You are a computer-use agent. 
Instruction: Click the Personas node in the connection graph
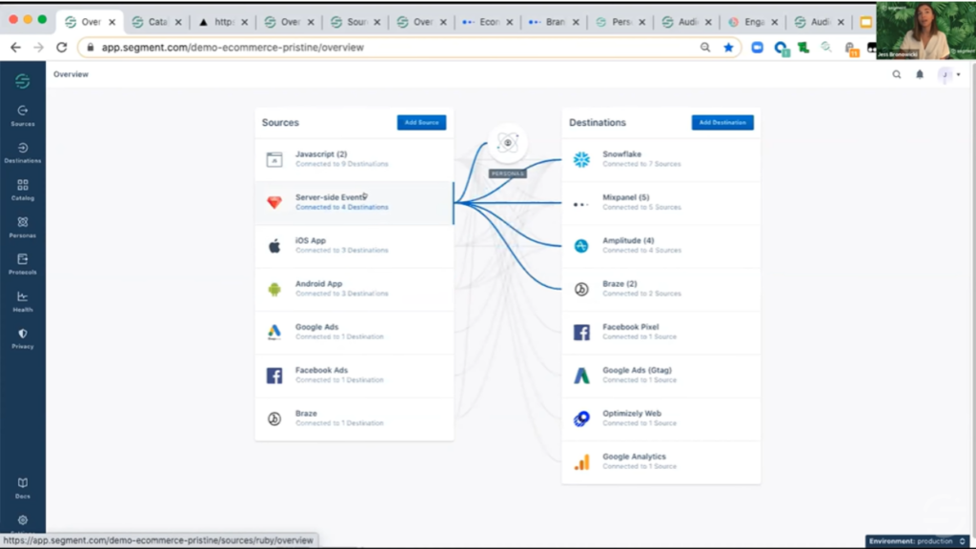tap(508, 144)
